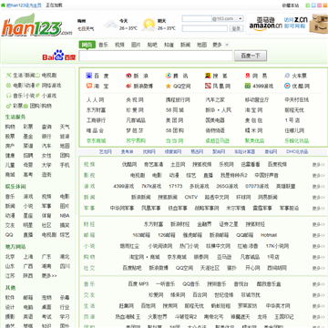
Task: Click the home icon beside set-as-homepage
Action: 3,5
